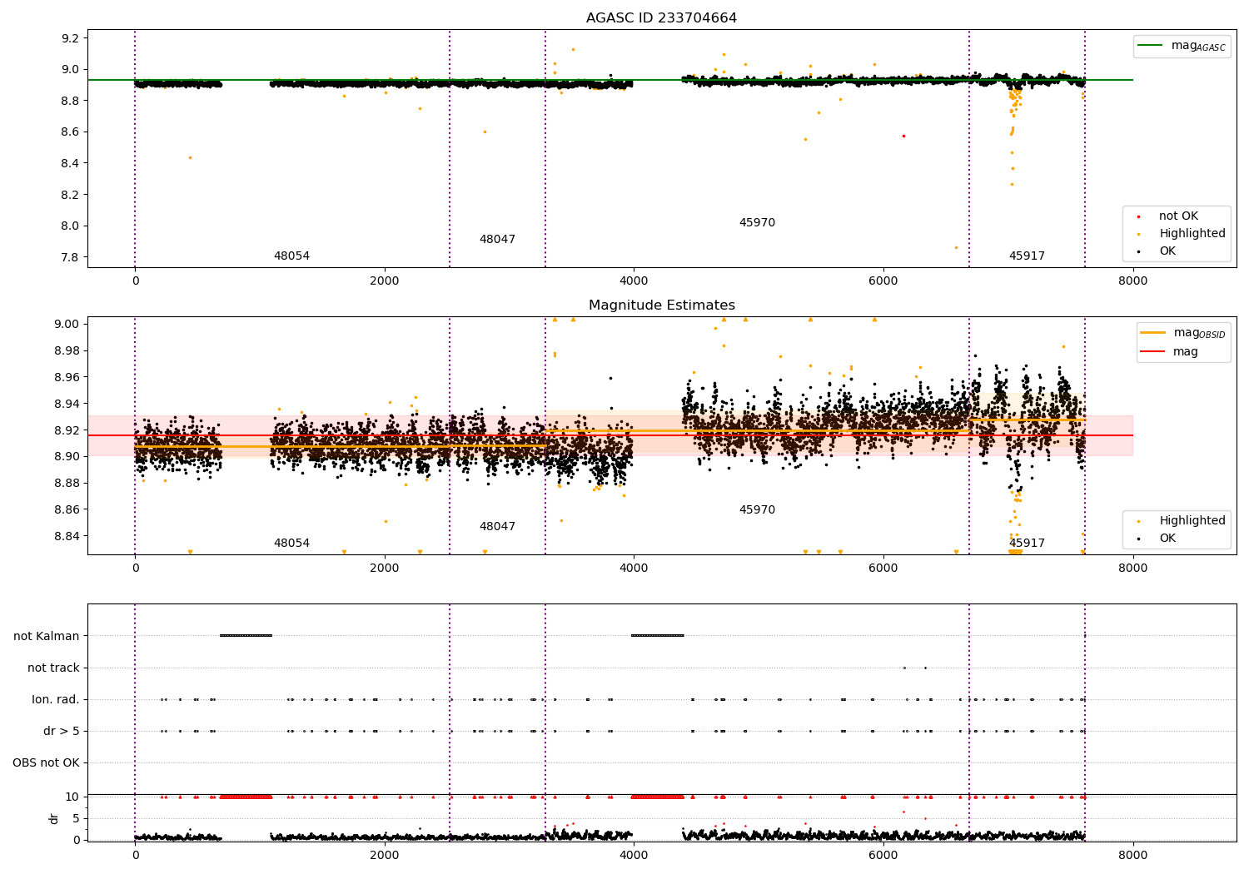Click OBSID label 48054 in middle plot
1249x874 pixels.
[291, 543]
